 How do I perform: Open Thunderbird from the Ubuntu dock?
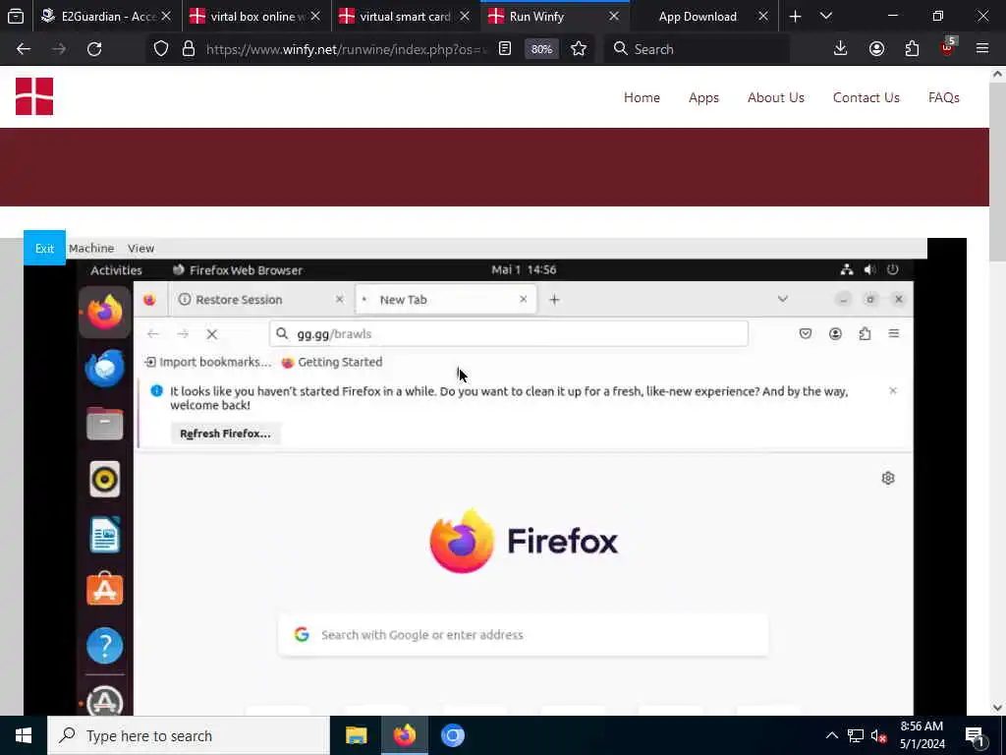pyautogui.click(x=104, y=368)
